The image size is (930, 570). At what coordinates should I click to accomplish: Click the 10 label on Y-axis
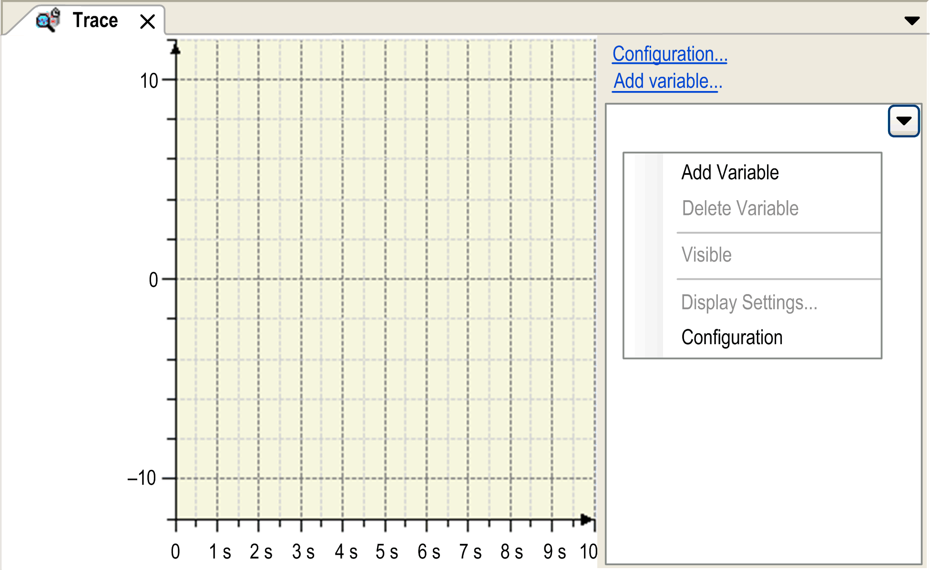(x=149, y=81)
